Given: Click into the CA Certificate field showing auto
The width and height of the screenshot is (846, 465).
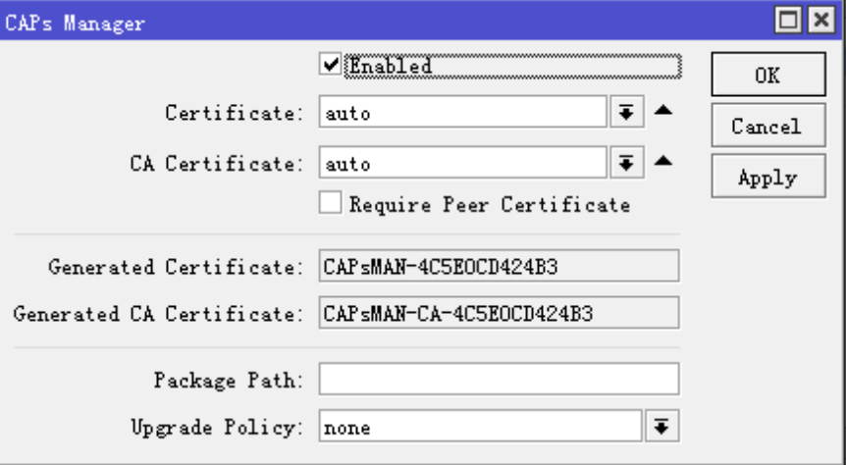Looking at the screenshot, I should pyautogui.click(x=463, y=163).
